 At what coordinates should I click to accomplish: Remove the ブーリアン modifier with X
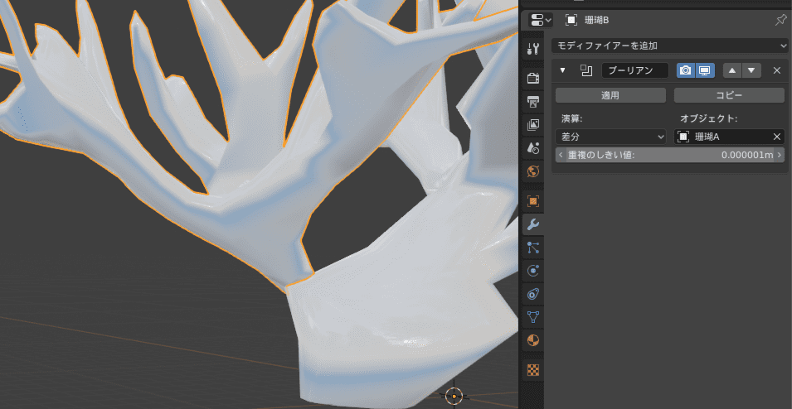pyautogui.click(x=777, y=70)
